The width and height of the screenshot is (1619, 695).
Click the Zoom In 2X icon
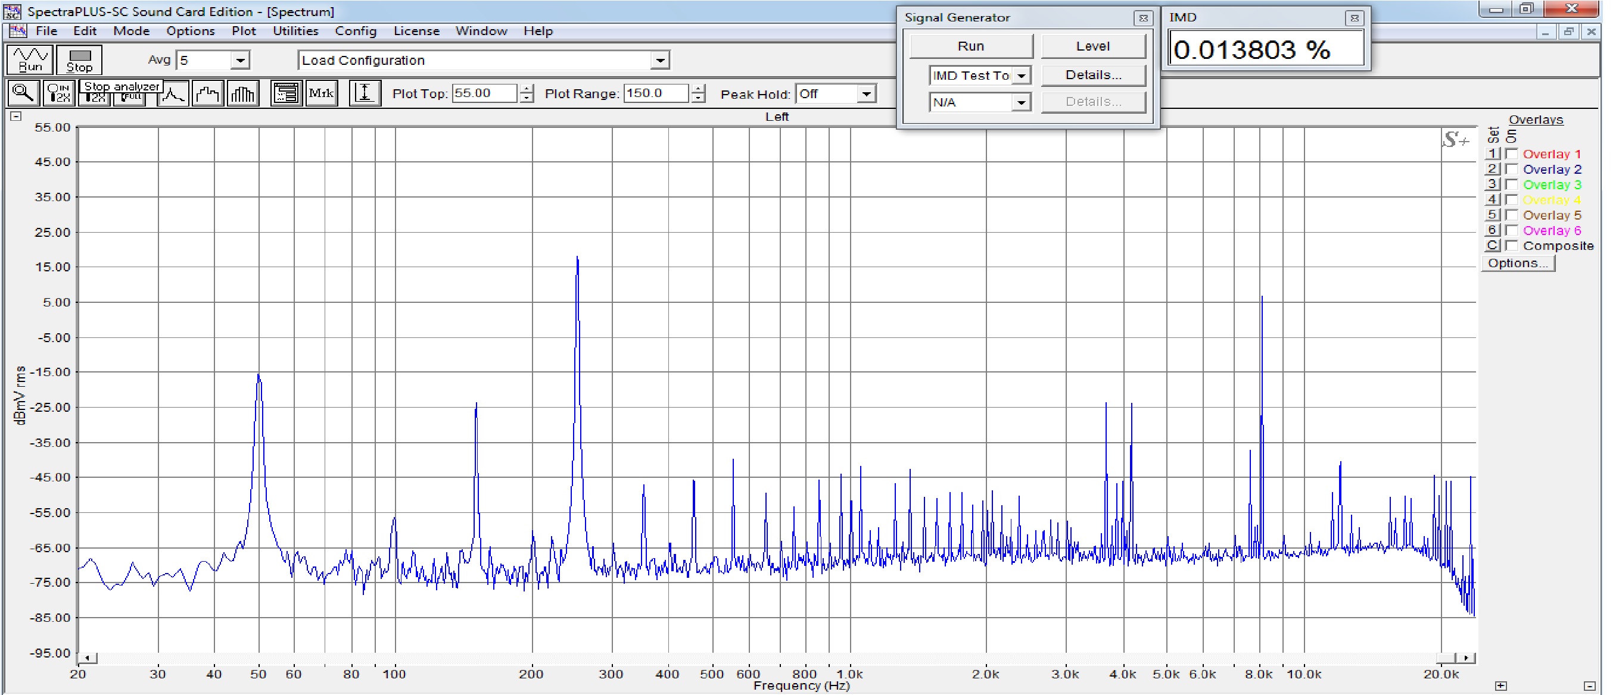[59, 93]
